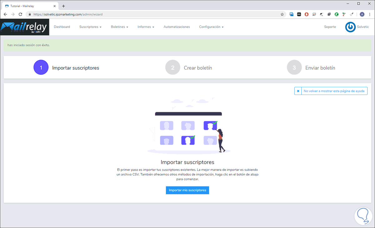
Task: Select step 3 grey circle
Action: pos(294,67)
